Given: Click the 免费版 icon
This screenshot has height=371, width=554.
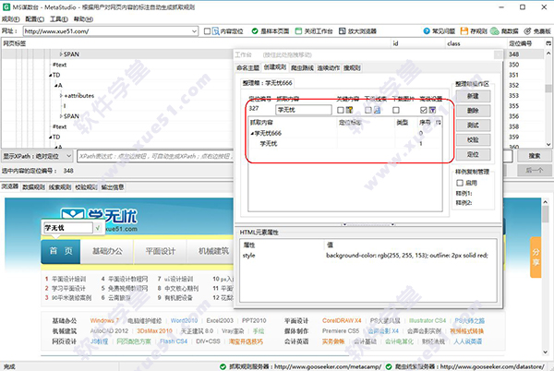Looking at the screenshot, I should pyautogui.click(x=527, y=31).
